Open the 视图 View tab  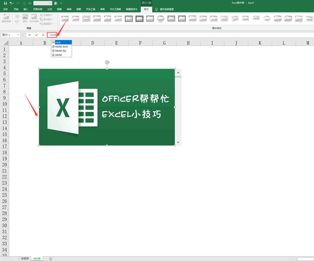coord(78,9)
